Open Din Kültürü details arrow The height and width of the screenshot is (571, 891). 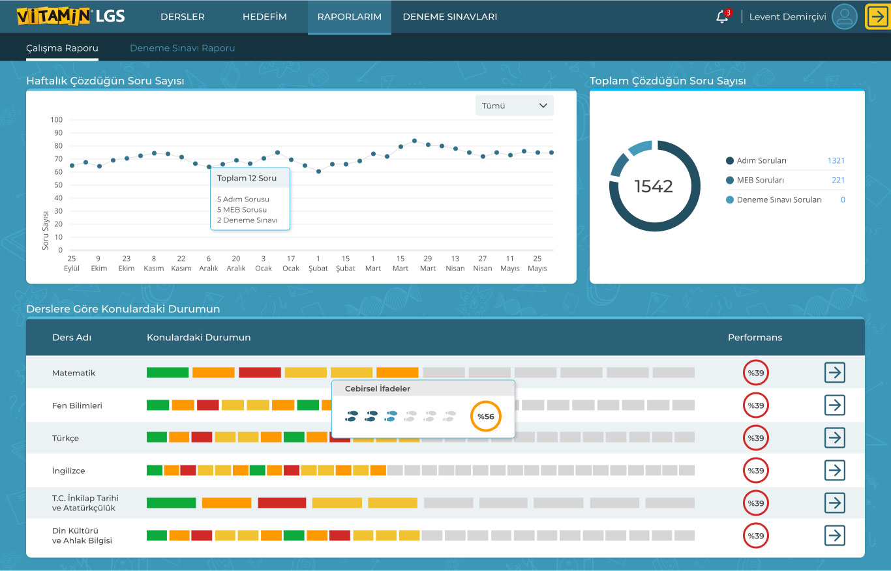click(x=834, y=536)
